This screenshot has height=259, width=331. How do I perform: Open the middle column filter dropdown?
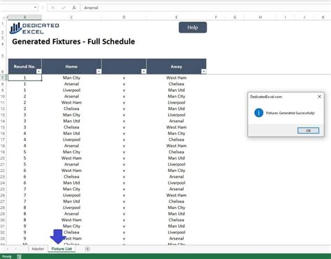tap(144, 71)
